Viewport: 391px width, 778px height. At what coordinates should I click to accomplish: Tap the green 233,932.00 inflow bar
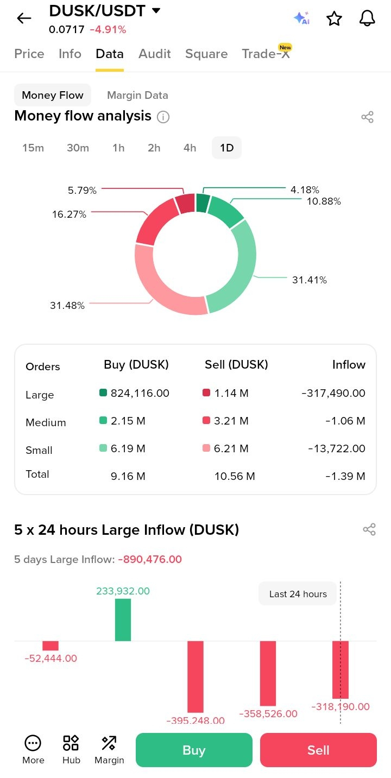pos(123,619)
